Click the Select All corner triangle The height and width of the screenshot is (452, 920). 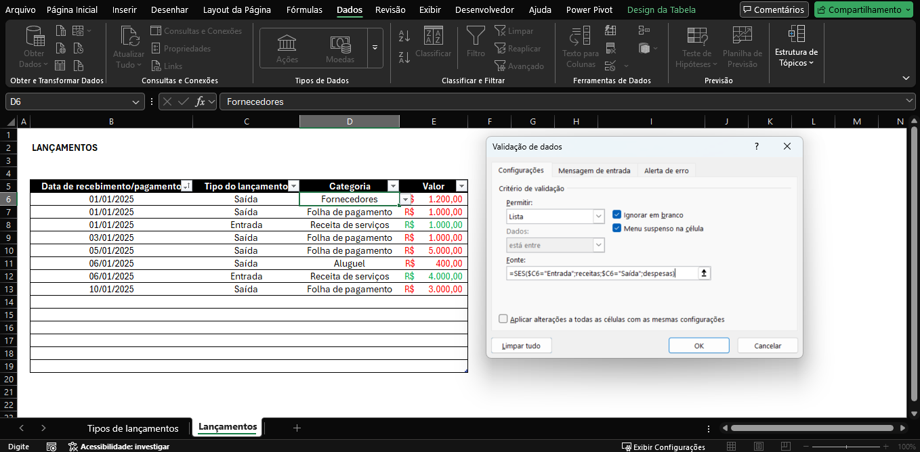tap(10, 122)
